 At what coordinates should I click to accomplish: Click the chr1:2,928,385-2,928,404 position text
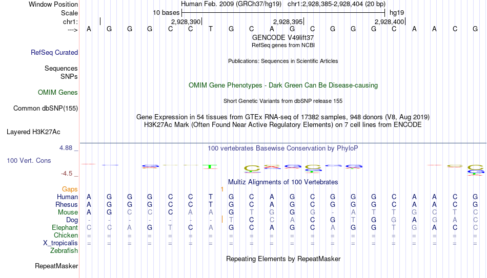pos(336,4)
